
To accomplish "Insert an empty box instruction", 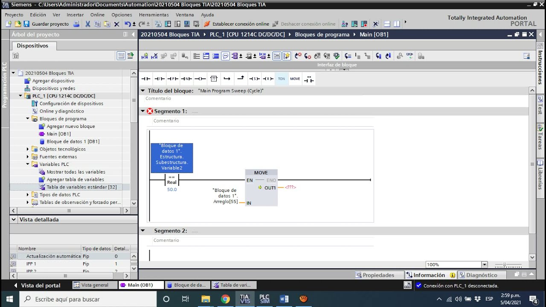I will (214, 78).
